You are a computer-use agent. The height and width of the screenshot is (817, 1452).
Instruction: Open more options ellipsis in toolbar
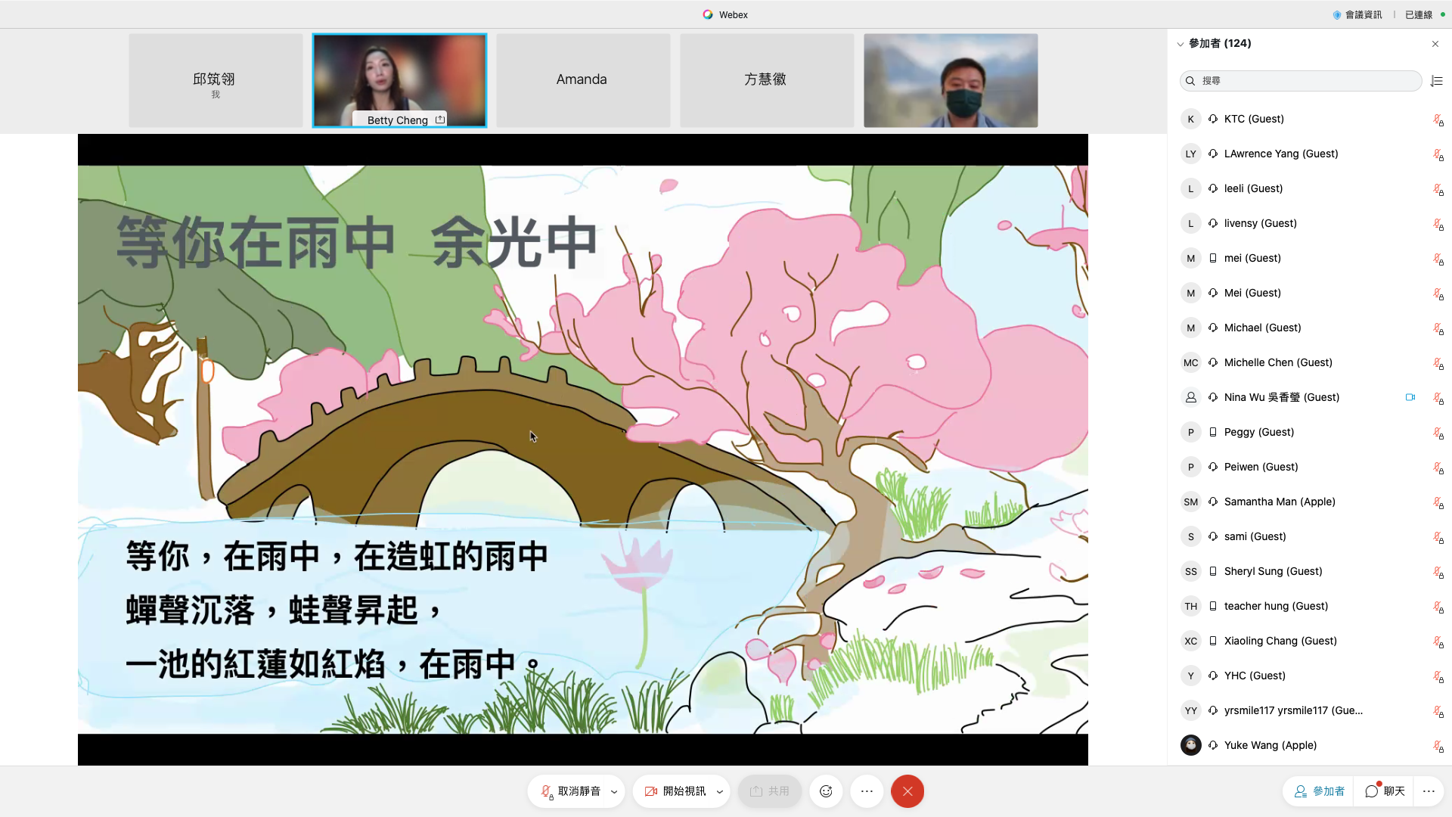click(867, 791)
